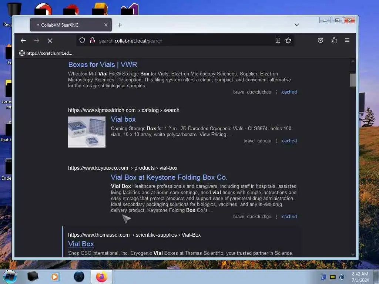The width and height of the screenshot is (379, 284).
Task: Open the Firefox hamburger menu
Action: (x=347, y=40)
